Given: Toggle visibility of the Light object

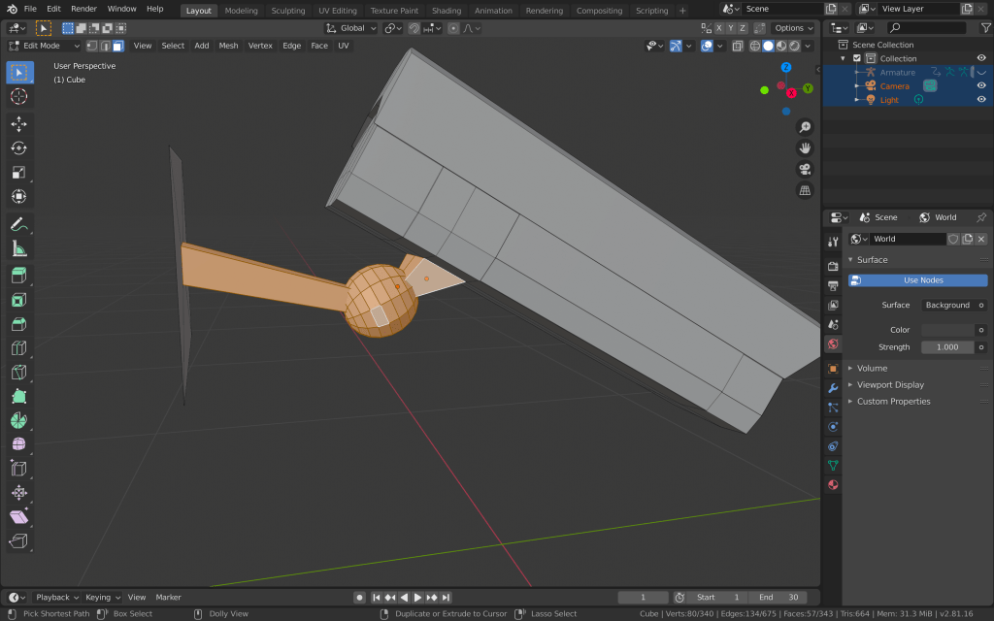Looking at the screenshot, I should (980, 99).
